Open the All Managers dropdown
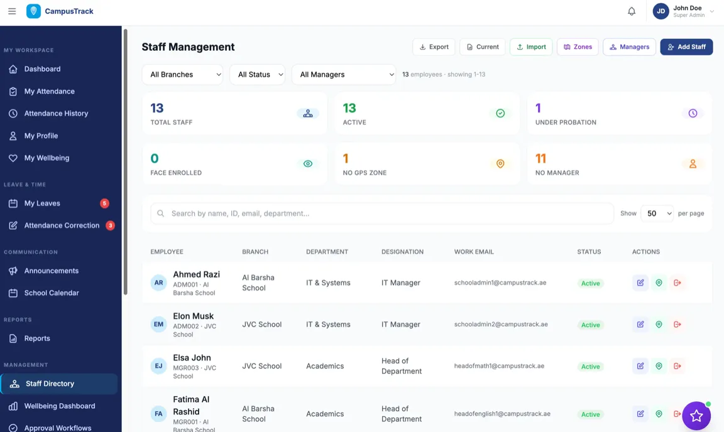The width and height of the screenshot is (724, 432). [344, 74]
